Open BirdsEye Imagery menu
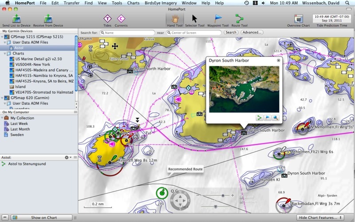 (x=161, y=3)
